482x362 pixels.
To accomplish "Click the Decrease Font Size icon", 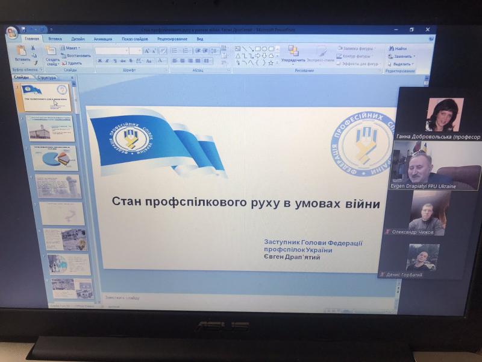I will 154,51.
